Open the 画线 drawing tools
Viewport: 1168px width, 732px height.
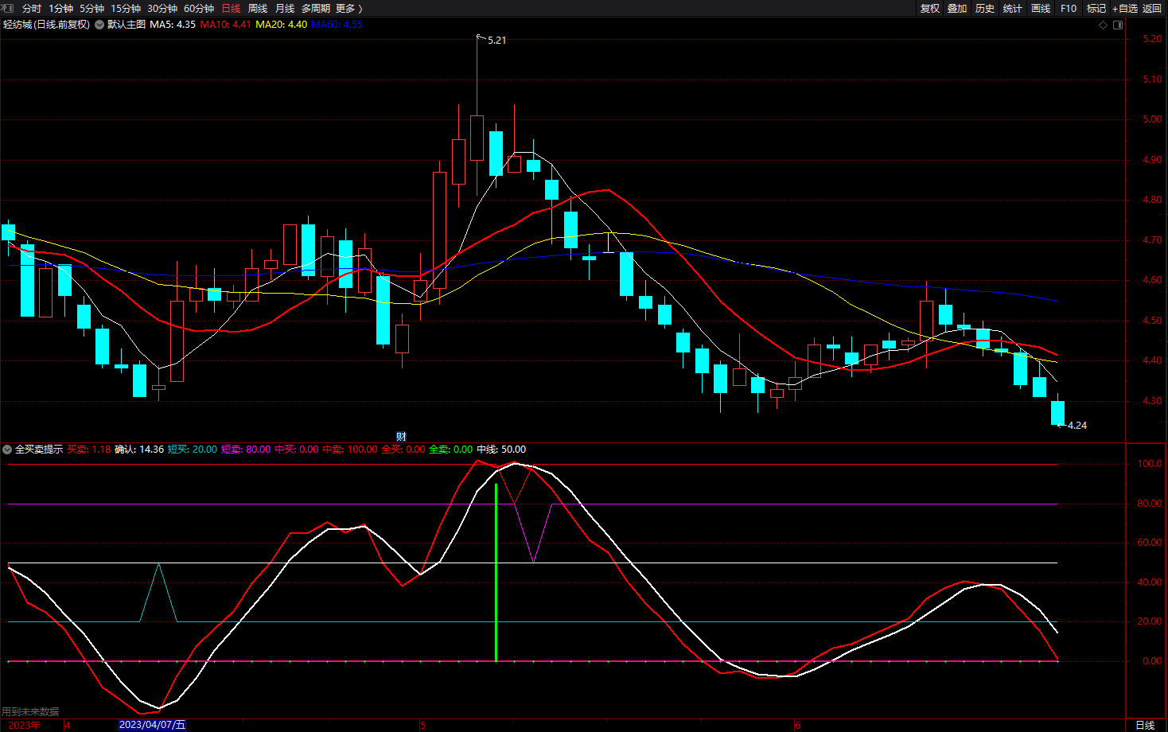[1041, 8]
